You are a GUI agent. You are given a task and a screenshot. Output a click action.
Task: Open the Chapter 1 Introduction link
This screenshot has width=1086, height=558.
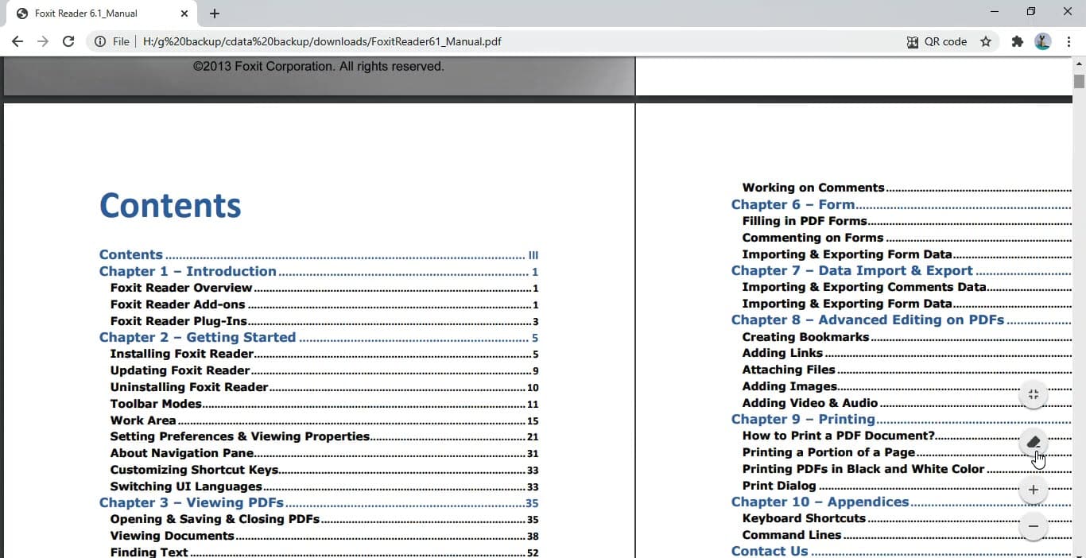pyautogui.click(x=188, y=271)
